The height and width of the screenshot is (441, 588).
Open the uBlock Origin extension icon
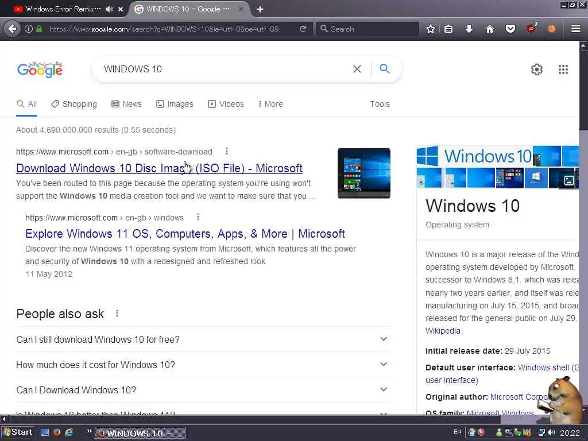coord(531,28)
